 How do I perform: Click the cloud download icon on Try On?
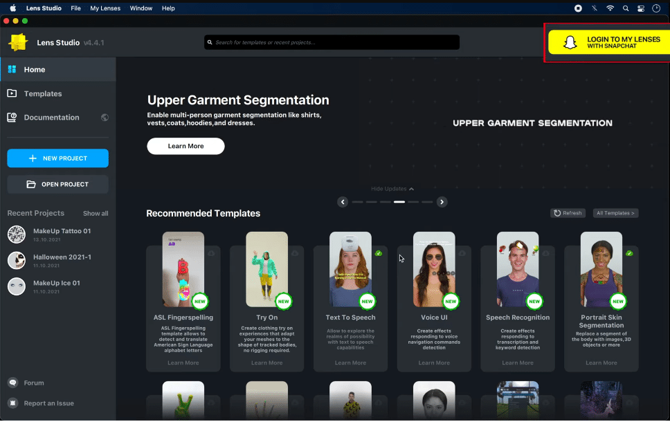click(x=295, y=253)
